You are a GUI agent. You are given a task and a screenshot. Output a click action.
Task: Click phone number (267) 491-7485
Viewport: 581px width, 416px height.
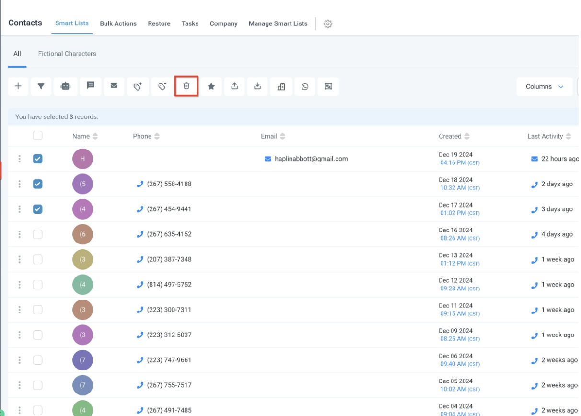[x=169, y=410]
